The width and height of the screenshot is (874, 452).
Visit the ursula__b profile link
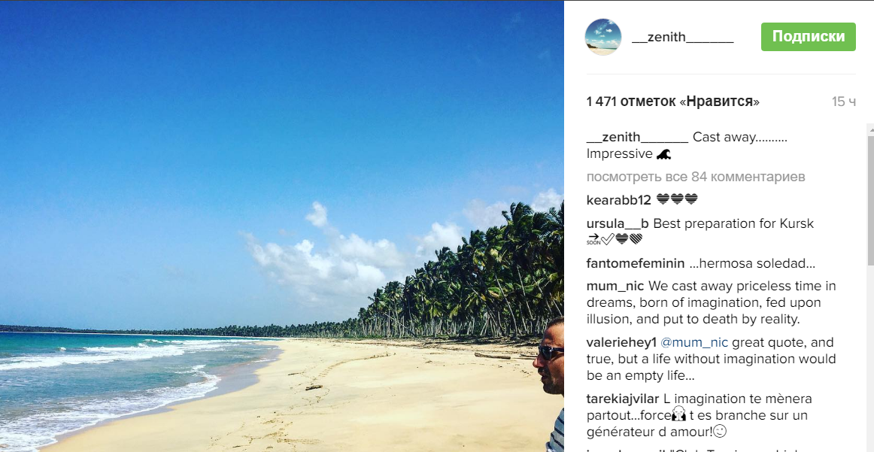pos(618,223)
